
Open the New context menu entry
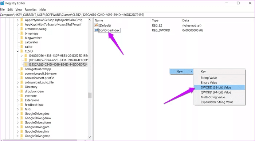pos(181,71)
